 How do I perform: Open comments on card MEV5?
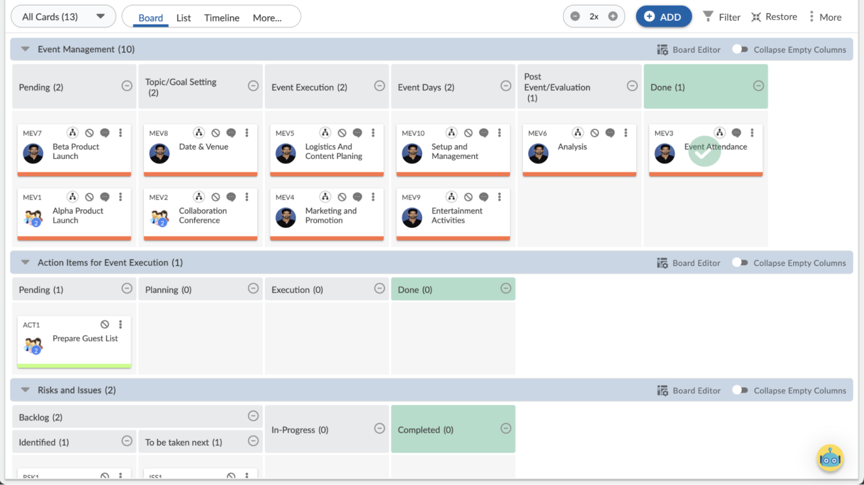(x=357, y=133)
